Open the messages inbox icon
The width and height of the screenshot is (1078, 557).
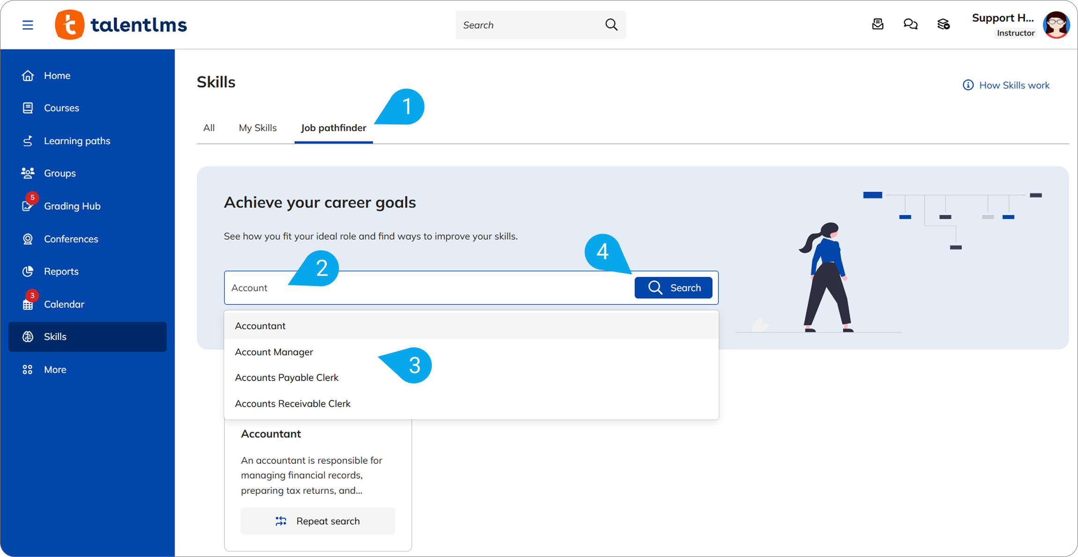point(878,24)
